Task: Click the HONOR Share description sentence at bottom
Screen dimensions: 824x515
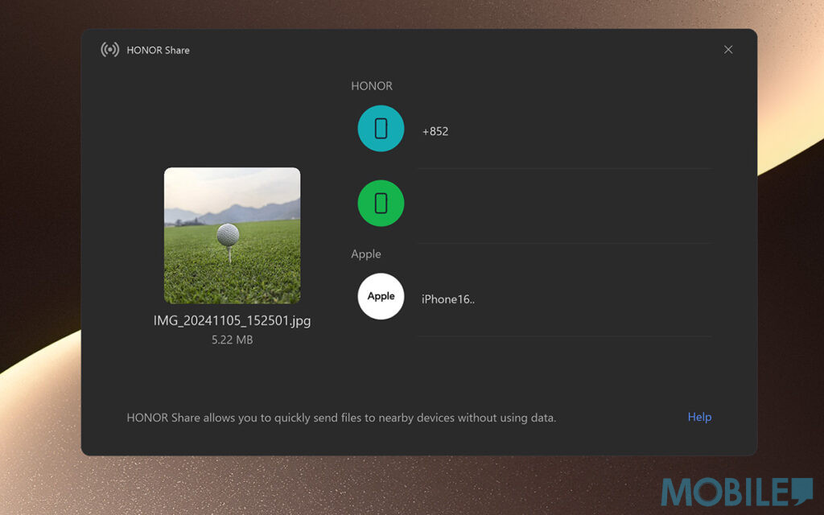Action: (x=341, y=418)
